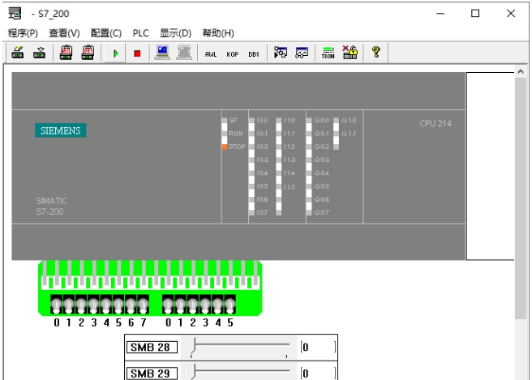
Task: Minimize the S7_200 window
Action: (440, 14)
